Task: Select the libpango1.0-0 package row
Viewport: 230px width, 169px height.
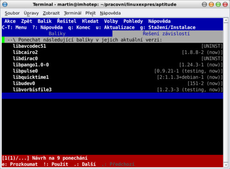Action: [x=112, y=65]
